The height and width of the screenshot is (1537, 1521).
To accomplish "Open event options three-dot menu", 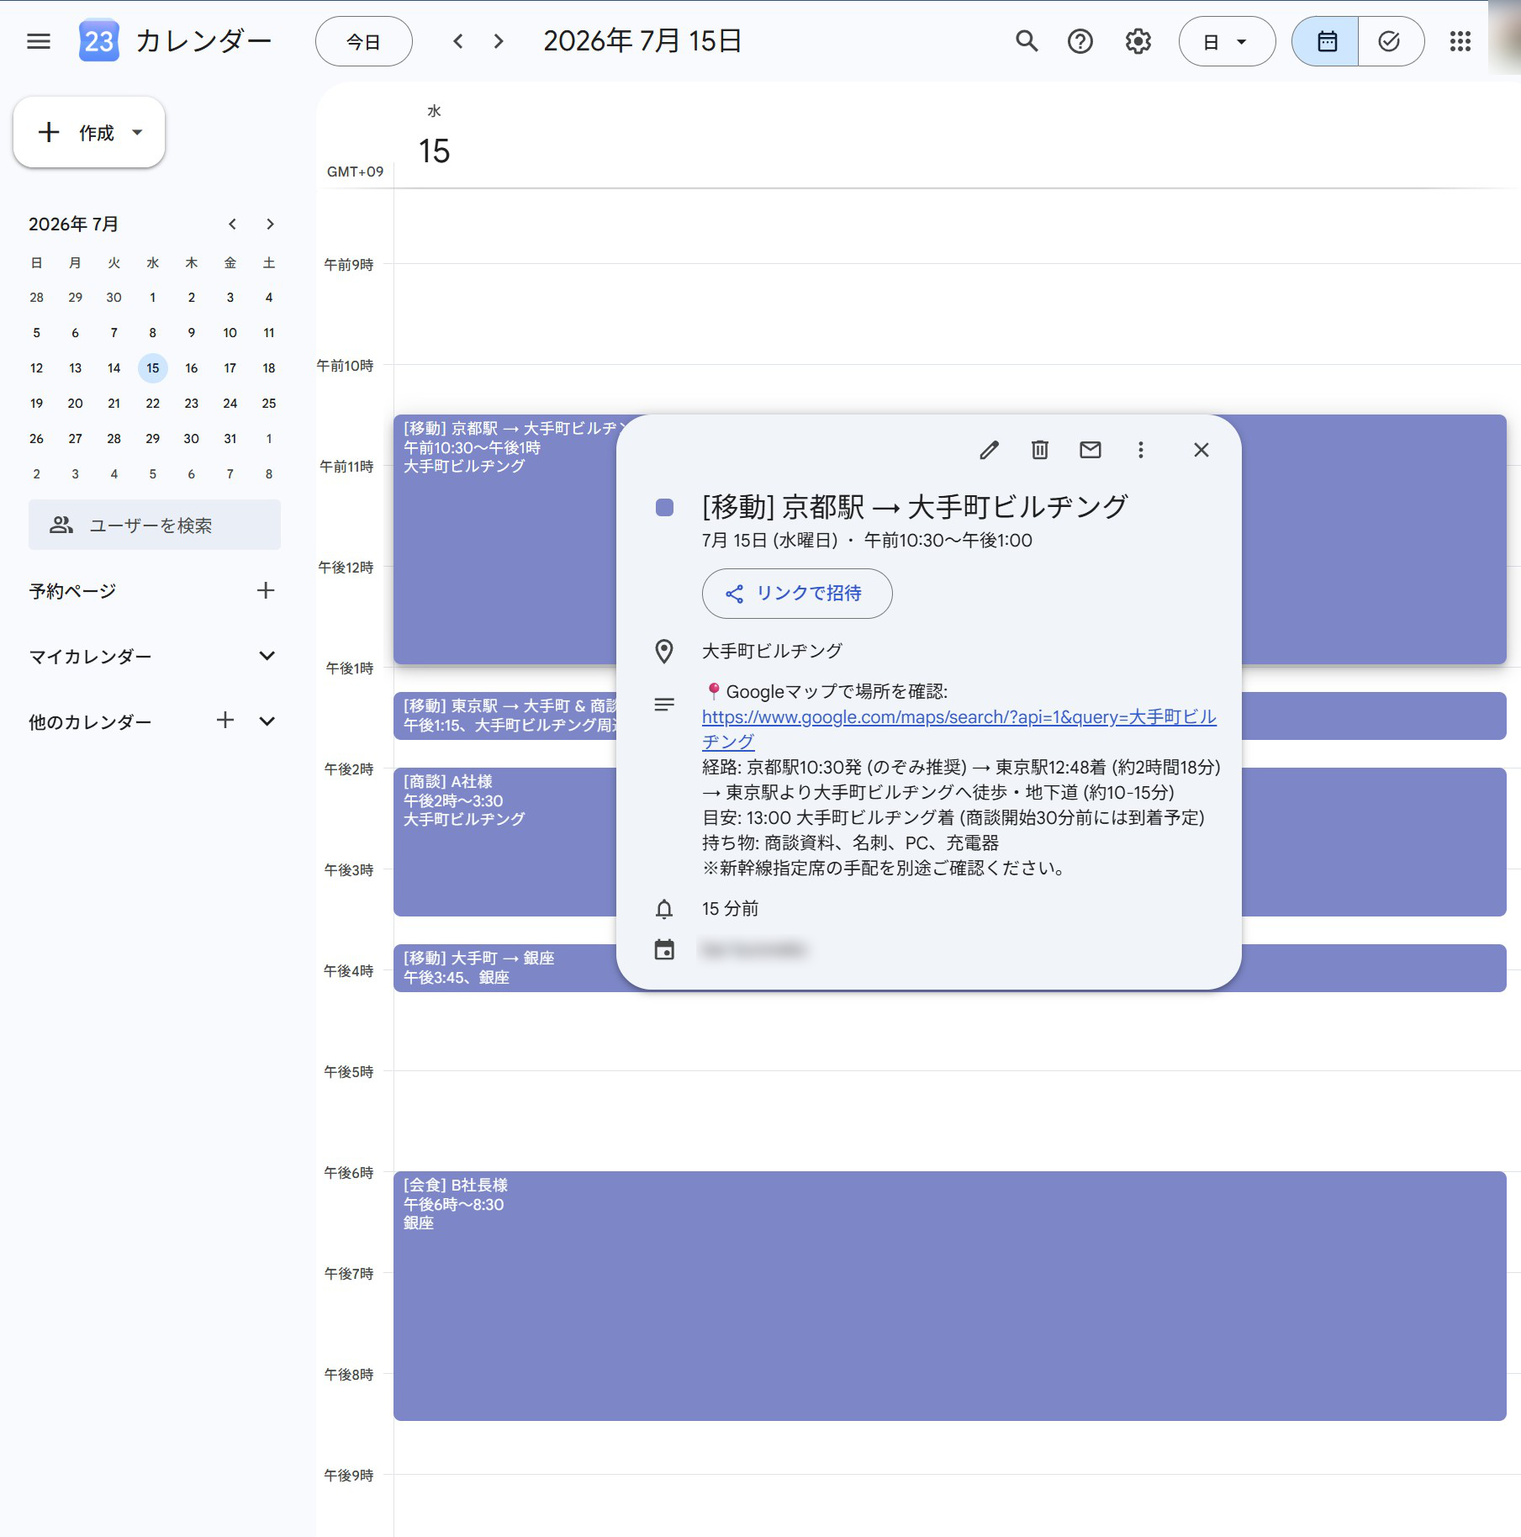I will click(x=1140, y=450).
